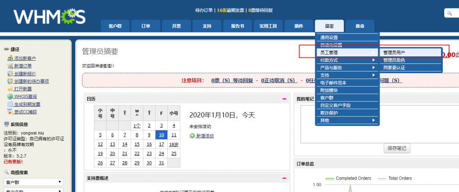This screenshot has width=459, height=192.
Task: Open the 救命 navigation tab
Action: (x=360, y=26)
